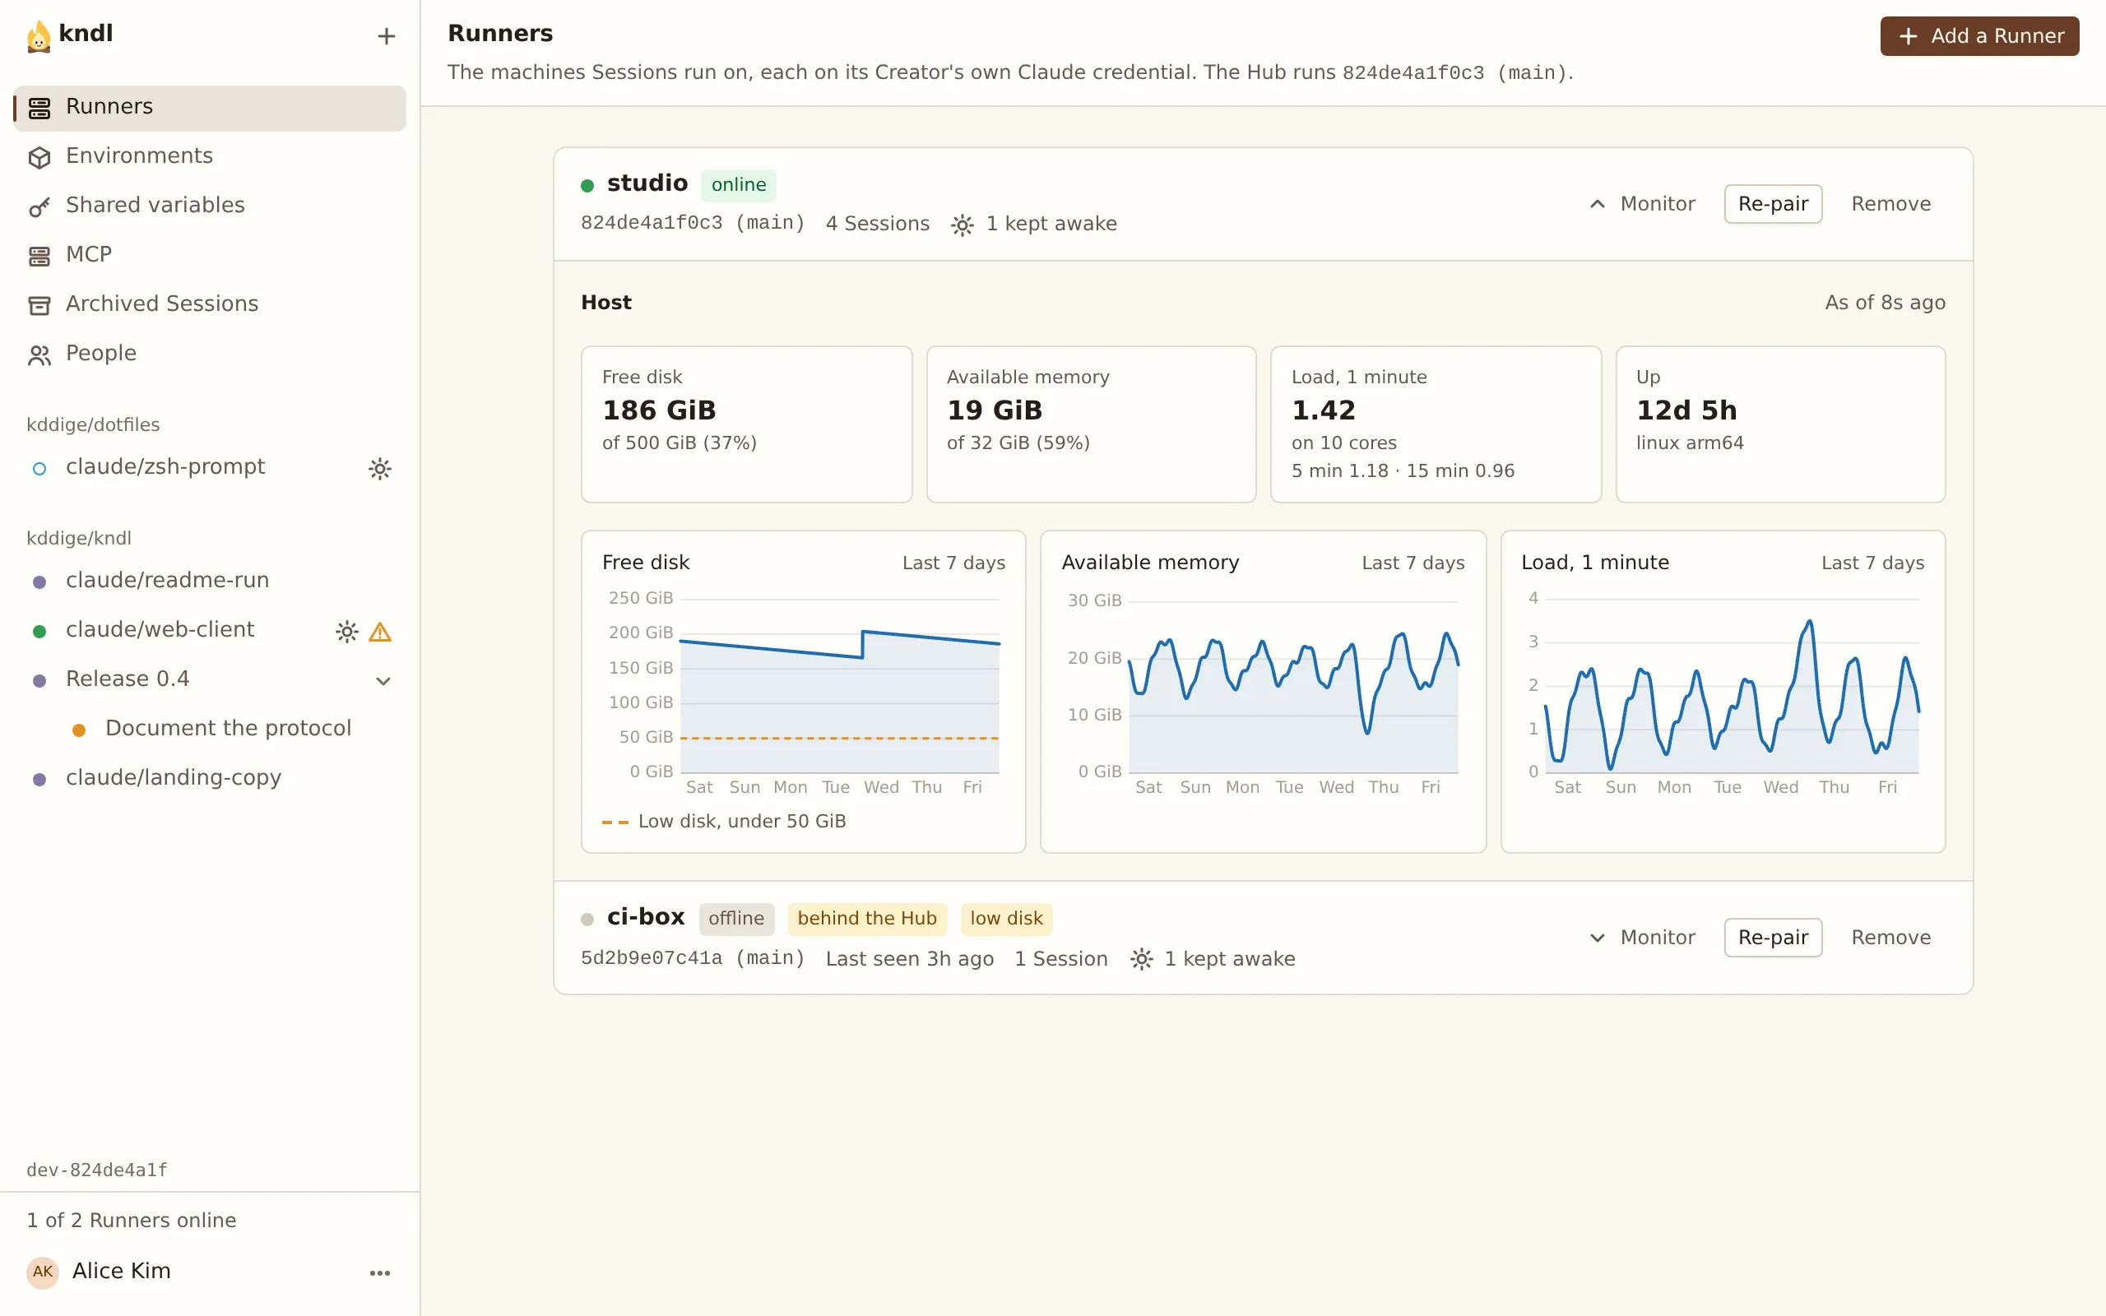This screenshot has height=1316, width=2106.
Task: Open the Environments section
Action: 210,156
